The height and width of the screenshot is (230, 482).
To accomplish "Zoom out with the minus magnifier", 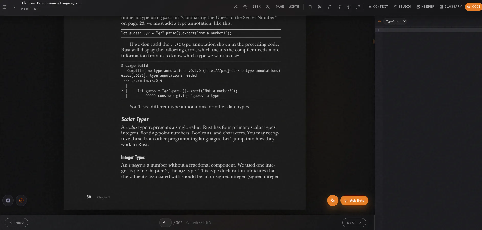I will (245, 7).
